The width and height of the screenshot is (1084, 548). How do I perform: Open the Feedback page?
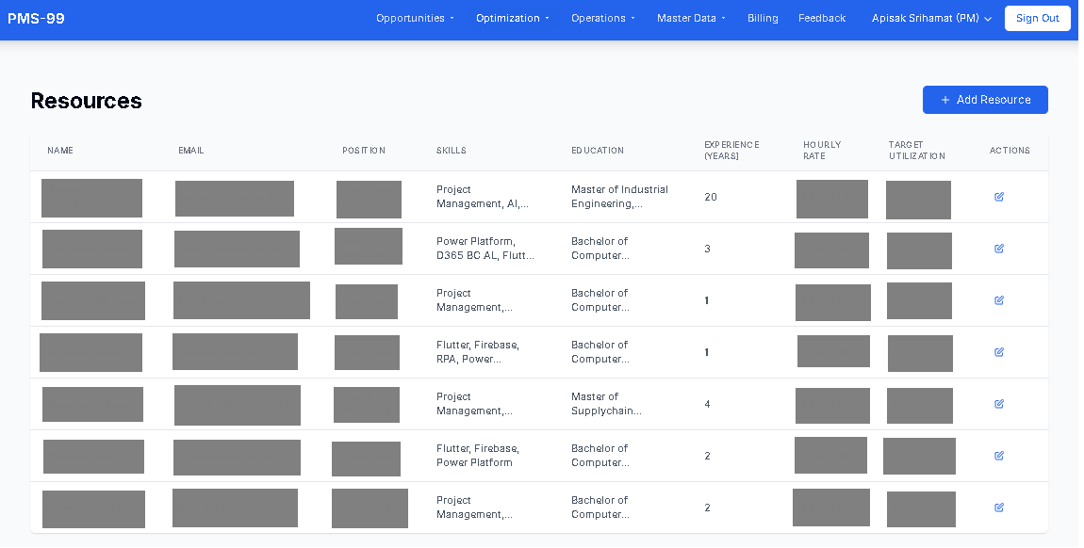click(822, 18)
